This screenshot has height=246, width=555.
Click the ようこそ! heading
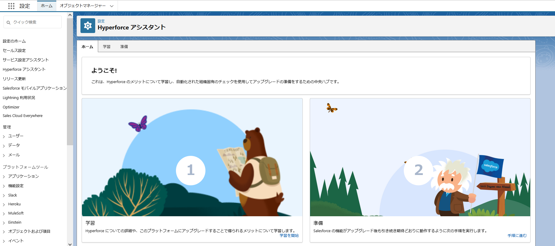pyautogui.click(x=104, y=70)
